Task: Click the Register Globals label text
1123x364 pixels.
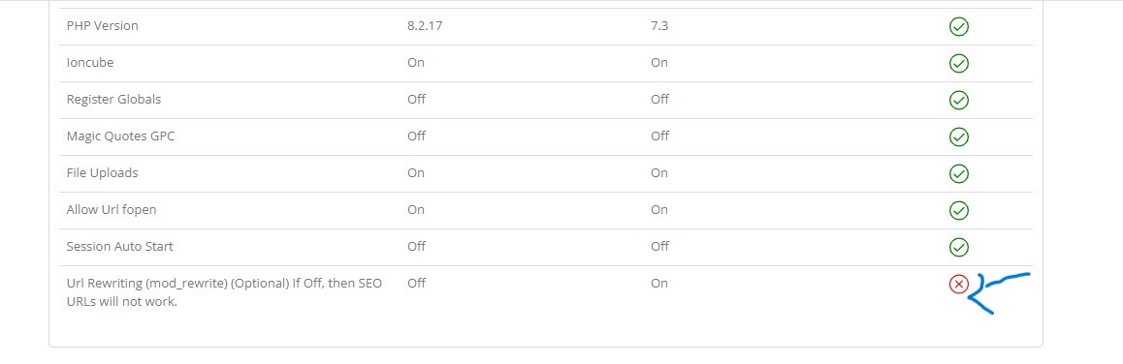Action: point(113,99)
